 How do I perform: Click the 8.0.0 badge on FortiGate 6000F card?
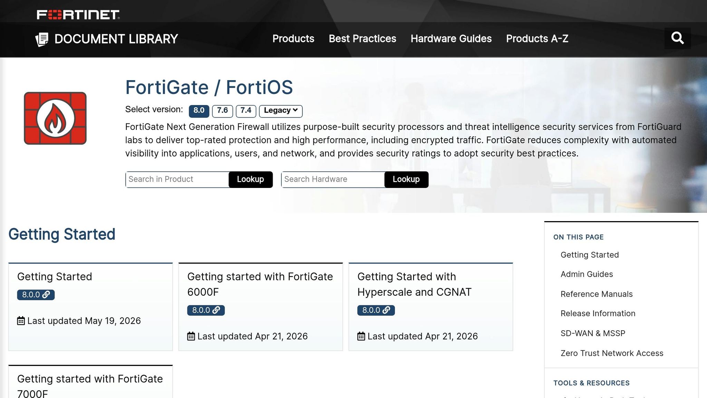point(206,310)
